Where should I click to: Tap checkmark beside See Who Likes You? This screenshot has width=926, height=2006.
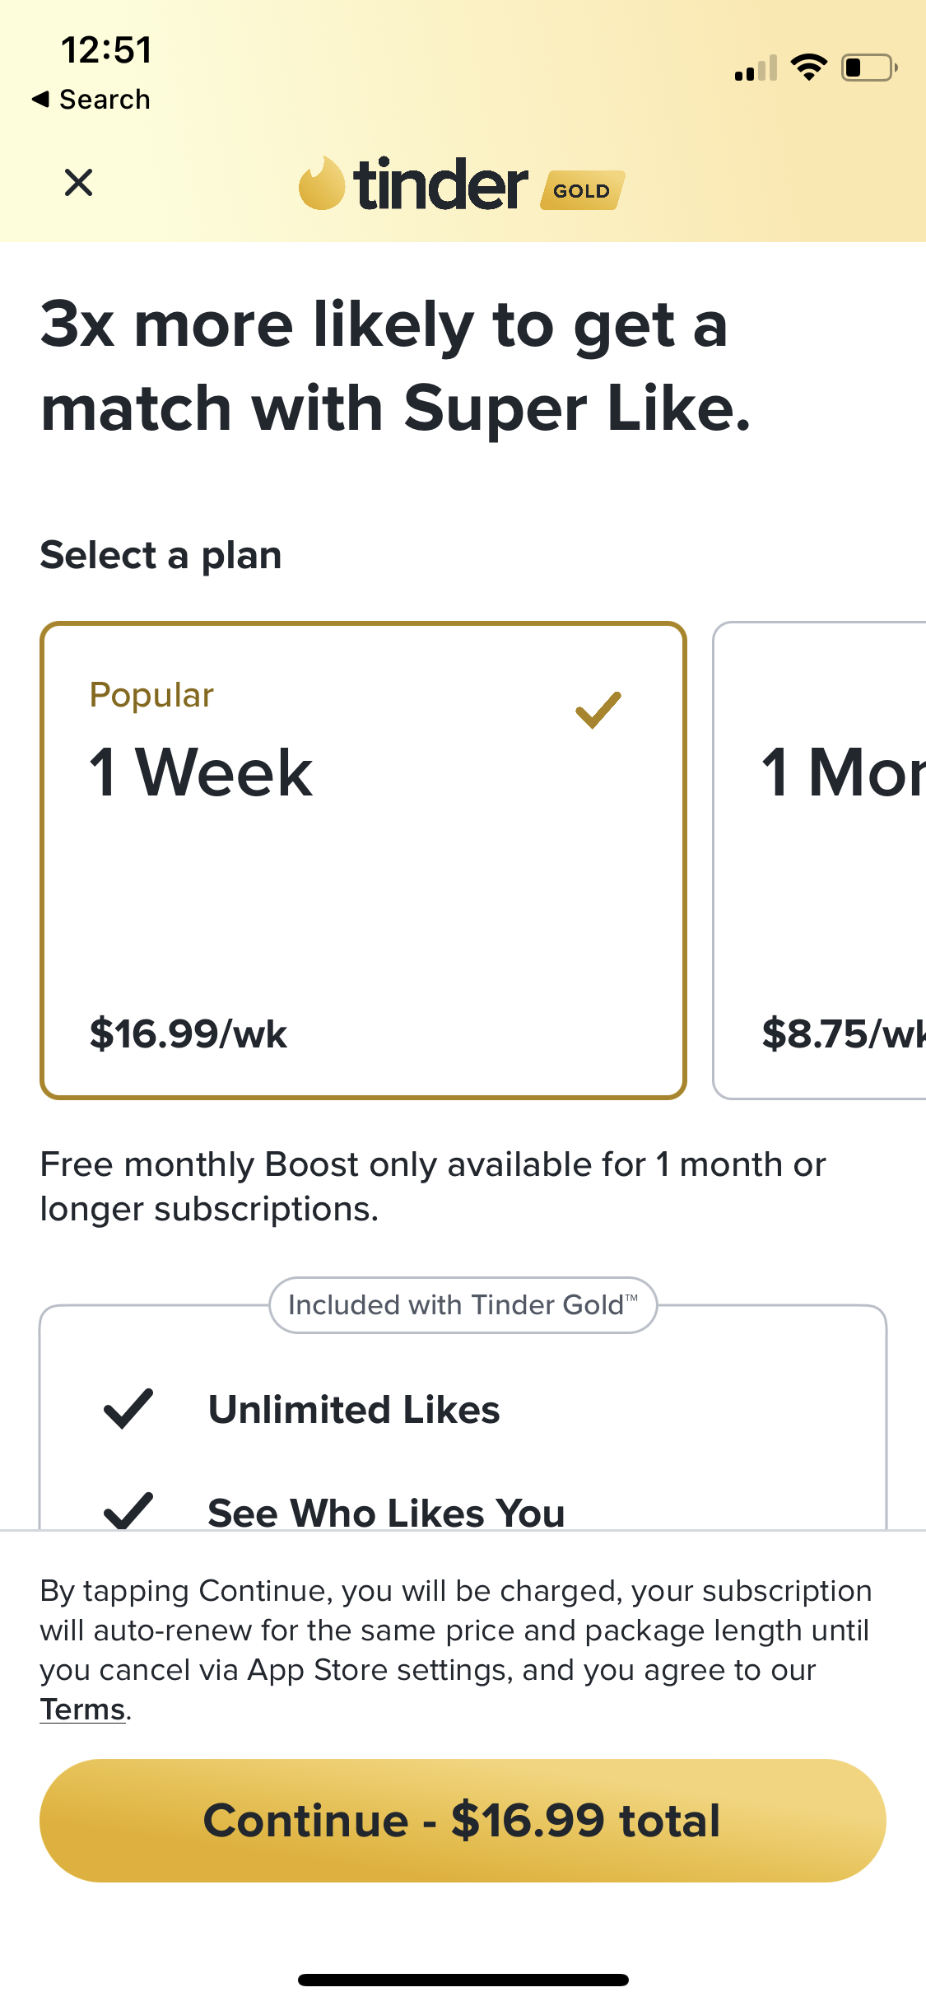[128, 1509]
